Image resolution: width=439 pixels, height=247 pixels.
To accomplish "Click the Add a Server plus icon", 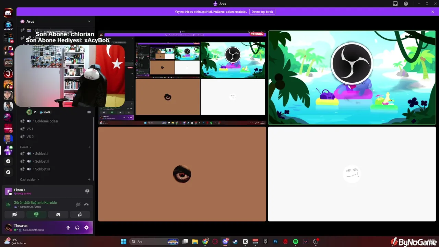I will tap(8, 161).
